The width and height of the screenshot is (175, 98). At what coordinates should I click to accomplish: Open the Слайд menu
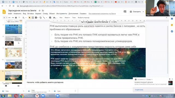tap(45, 14)
